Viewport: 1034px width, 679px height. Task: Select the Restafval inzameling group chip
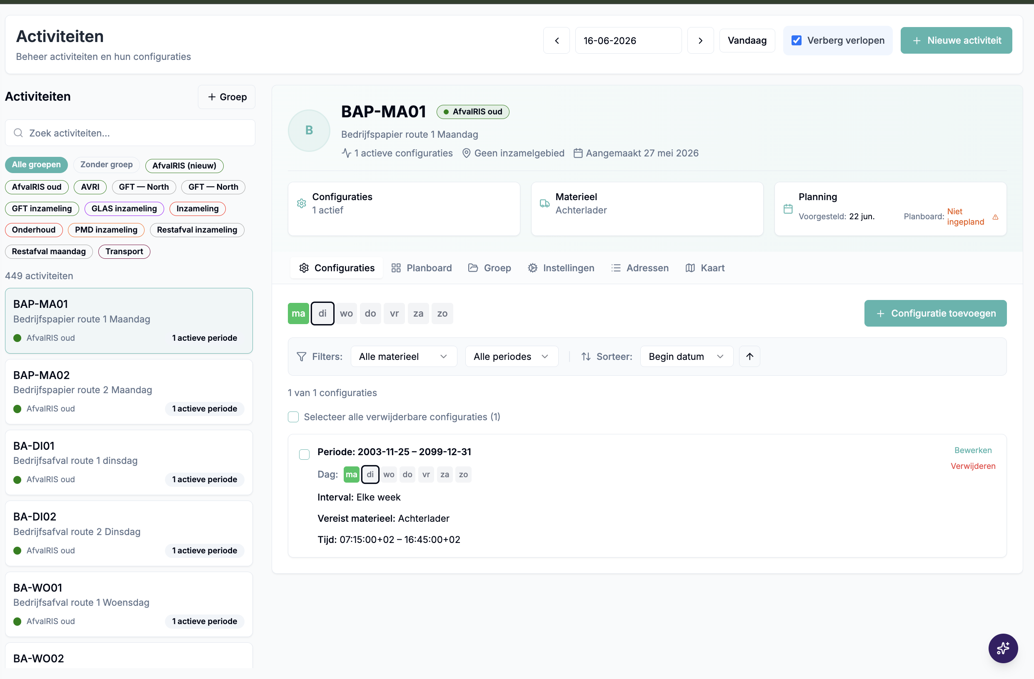coord(197,230)
